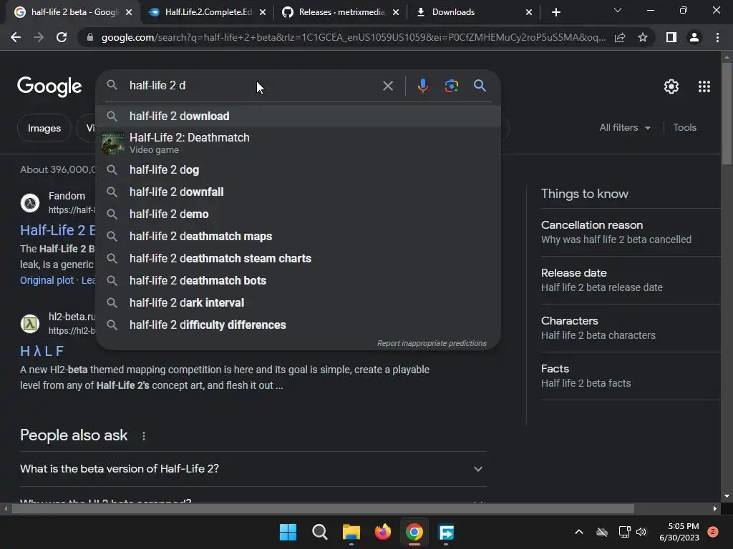
Task: Click the Images filter chip
Action: pyautogui.click(x=44, y=128)
